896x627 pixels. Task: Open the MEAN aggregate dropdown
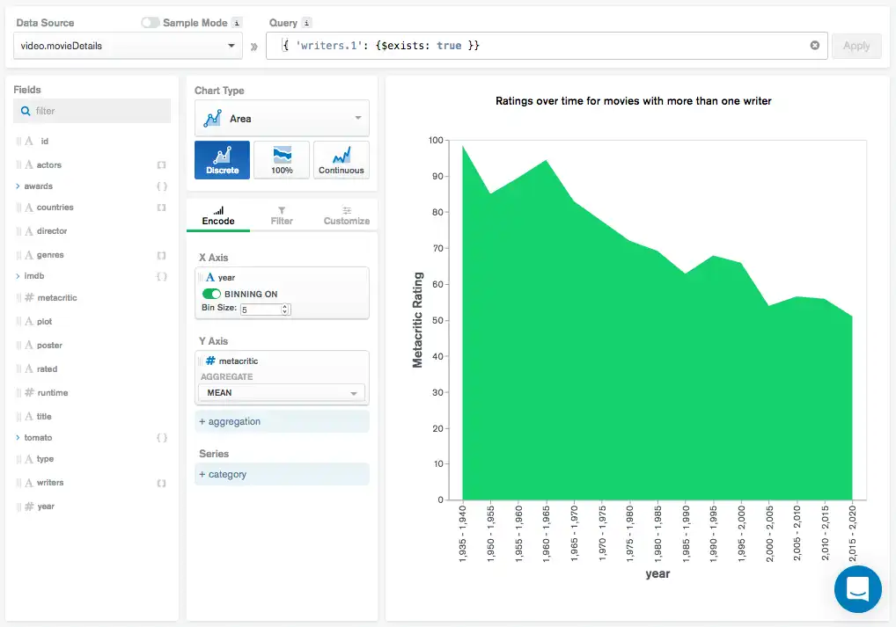click(x=282, y=393)
